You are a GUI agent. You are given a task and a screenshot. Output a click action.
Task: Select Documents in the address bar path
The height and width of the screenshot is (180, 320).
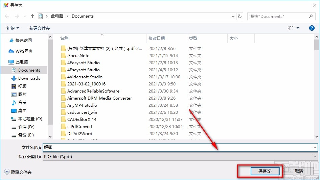[x=83, y=16]
